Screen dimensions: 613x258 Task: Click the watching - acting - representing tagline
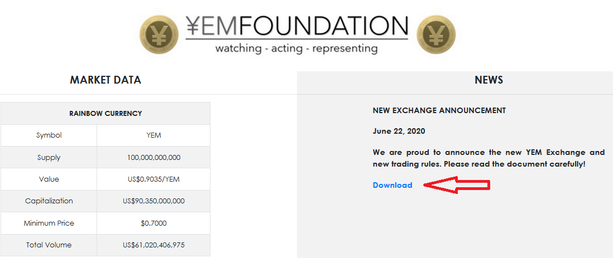(296, 48)
